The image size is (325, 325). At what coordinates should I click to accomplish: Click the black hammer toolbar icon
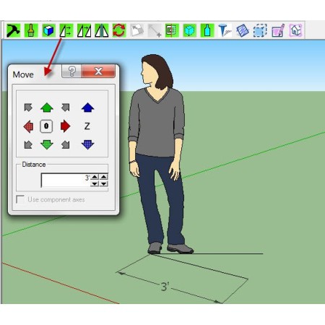[x=14, y=30]
